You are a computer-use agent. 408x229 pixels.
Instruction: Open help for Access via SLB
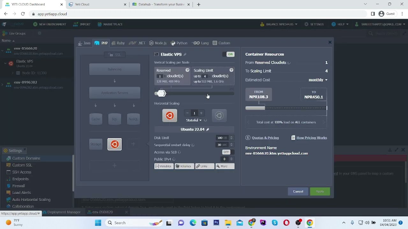[179, 152]
